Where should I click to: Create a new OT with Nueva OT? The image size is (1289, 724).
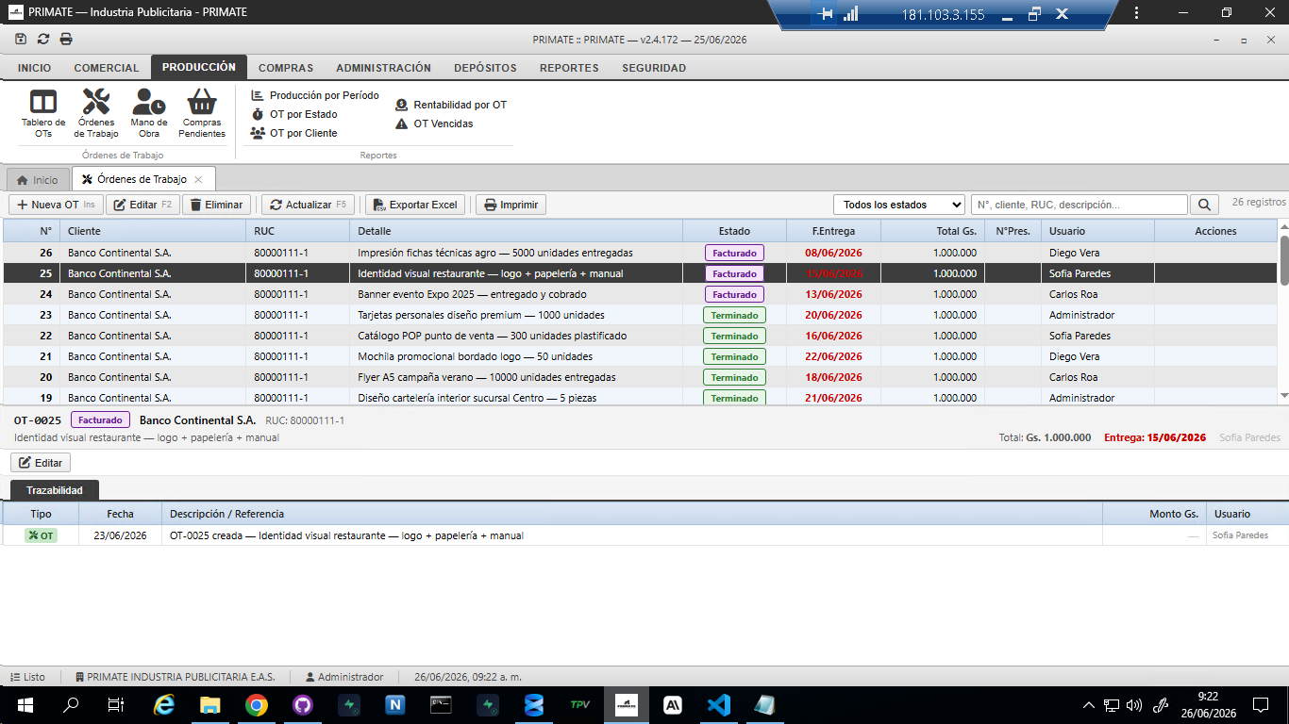coord(56,205)
